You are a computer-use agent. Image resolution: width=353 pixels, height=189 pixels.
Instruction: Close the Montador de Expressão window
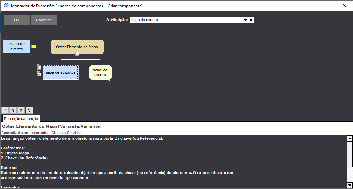(345, 6)
